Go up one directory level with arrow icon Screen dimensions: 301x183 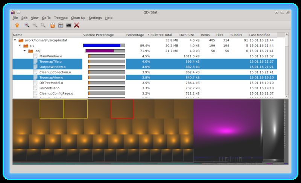(x=17, y=25)
